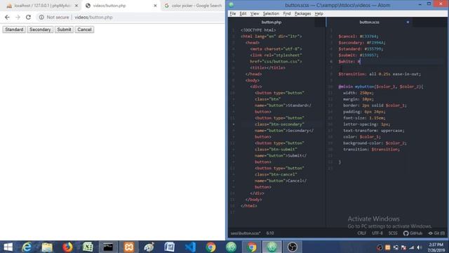449x253 pixels.
Task: Click the class="btn-cancel" line in button.php
Action: pos(276,174)
